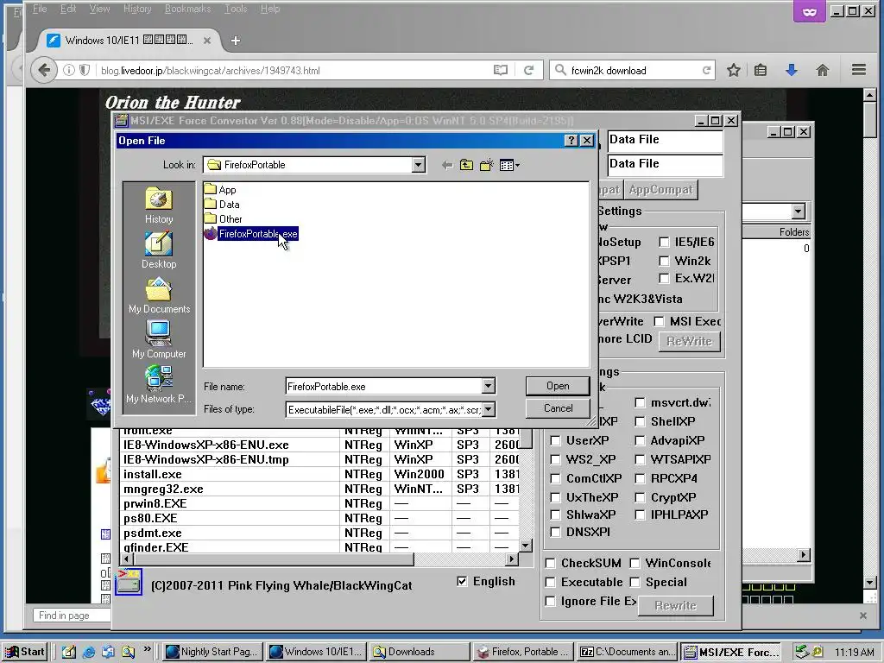Tick the ShellXP checkbox

(640, 421)
